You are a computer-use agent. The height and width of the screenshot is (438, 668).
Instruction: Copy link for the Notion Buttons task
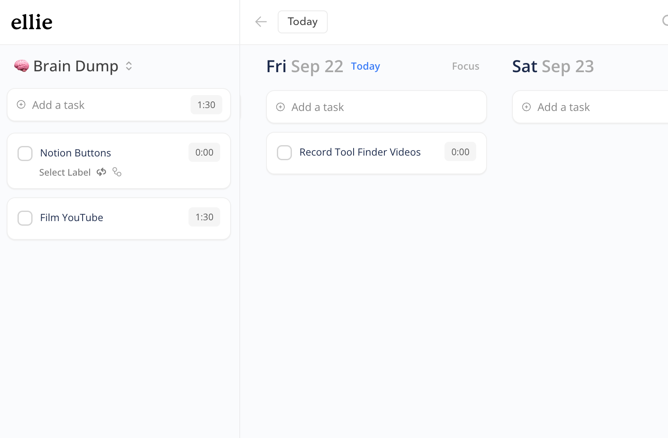click(116, 172)
